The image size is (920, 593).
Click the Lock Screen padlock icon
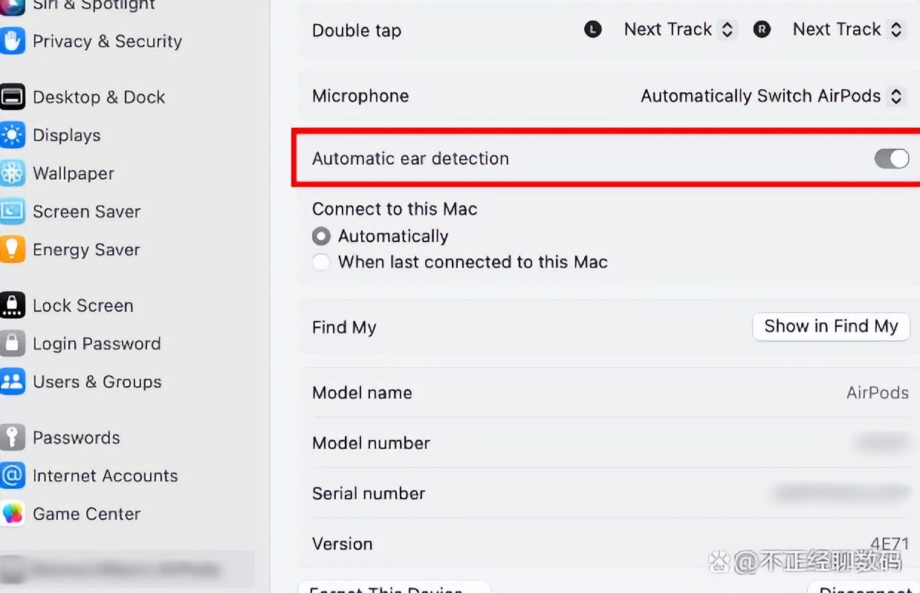[x=12, y=305]
